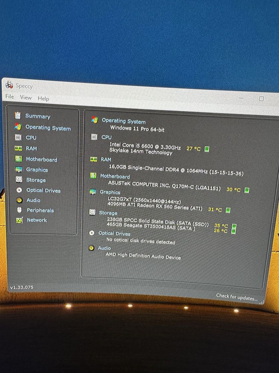
Task: Maximize the Speccy window
Action: (261, 98)
